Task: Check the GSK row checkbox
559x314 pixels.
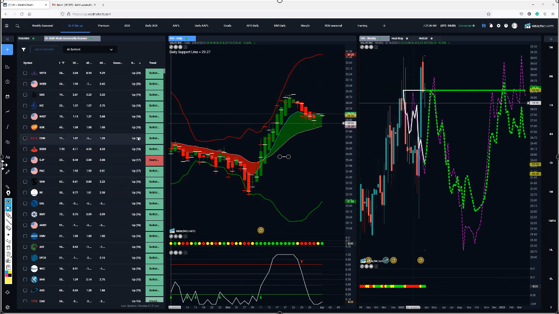Action: point(25,128)
